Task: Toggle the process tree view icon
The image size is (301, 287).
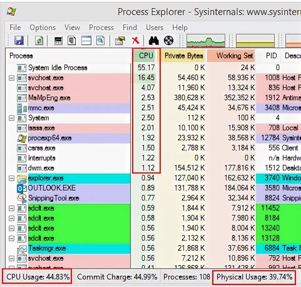Action: [x=72, y=40]
